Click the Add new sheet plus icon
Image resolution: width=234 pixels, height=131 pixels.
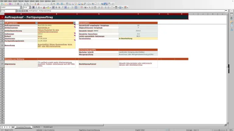pyautogui.click(x=13, y=127)
